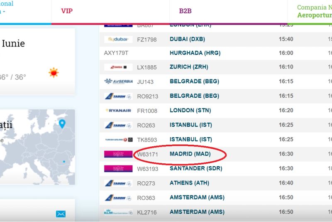
Task: Select the MADRID (MAD) destination
Action: pos(190,154)
